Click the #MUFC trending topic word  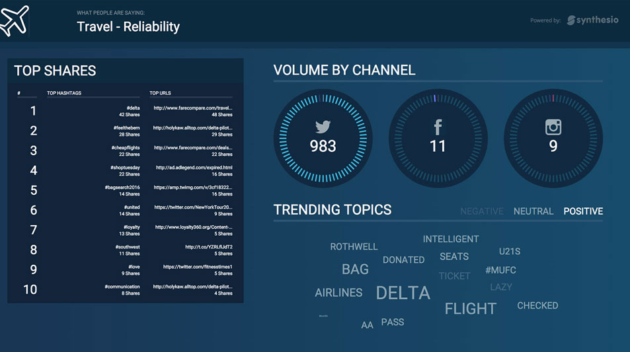click(500, 270)
